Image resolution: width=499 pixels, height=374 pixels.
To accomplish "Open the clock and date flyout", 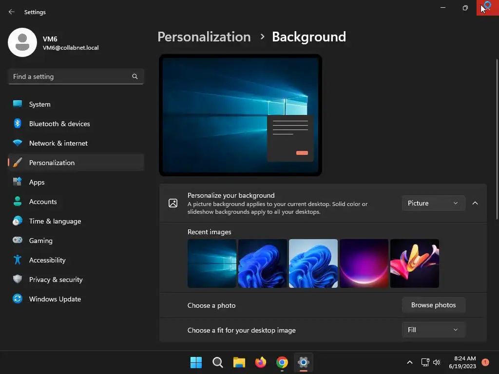I will coord(462,362).
